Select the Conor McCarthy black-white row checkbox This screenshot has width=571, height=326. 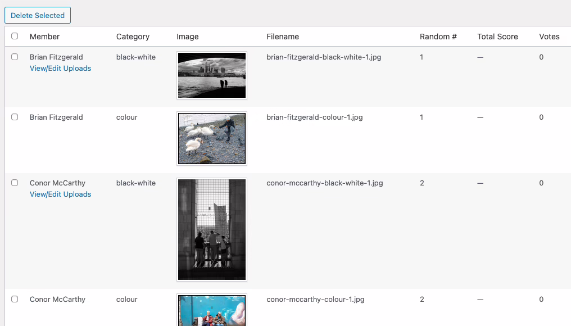pyautogui.click(x=15, y=183)
